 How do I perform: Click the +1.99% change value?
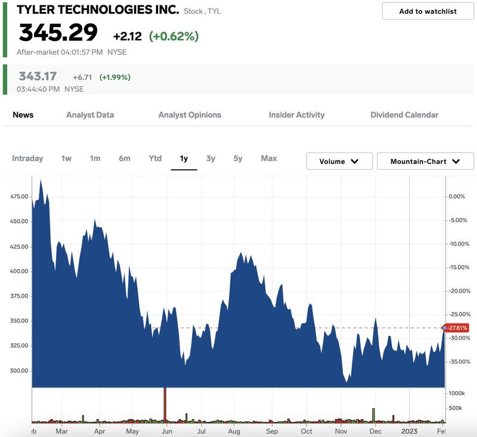(115, 78)
